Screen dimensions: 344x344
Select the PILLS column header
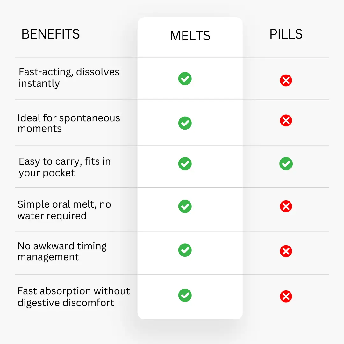(286, 34)
